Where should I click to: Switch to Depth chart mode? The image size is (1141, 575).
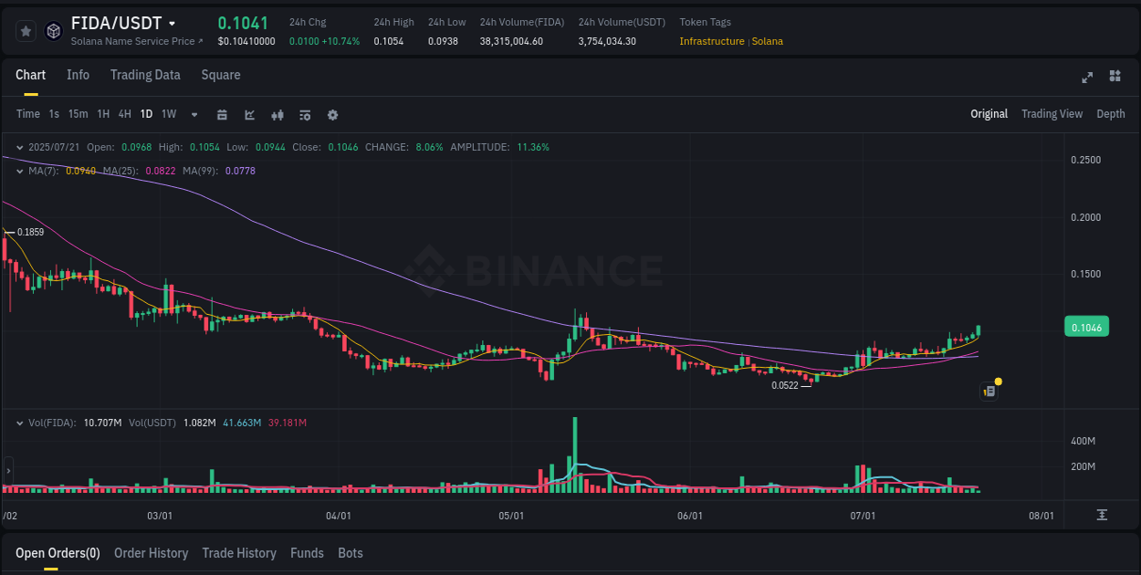[x=1110, y=114]
